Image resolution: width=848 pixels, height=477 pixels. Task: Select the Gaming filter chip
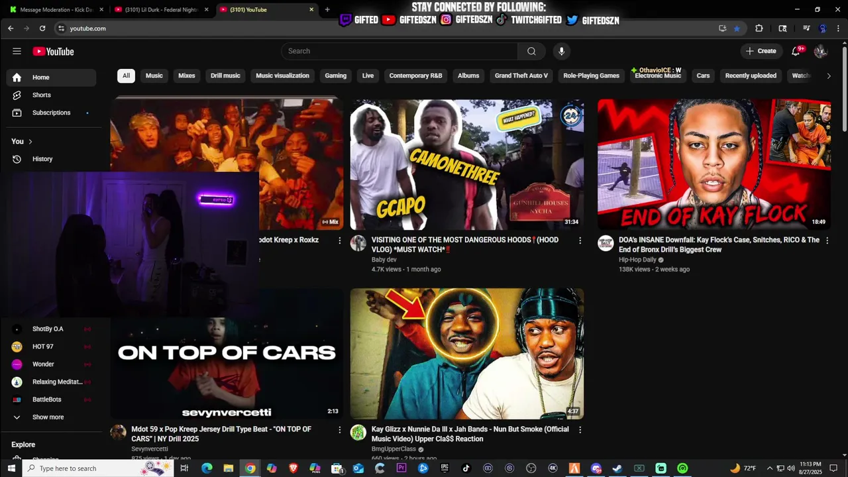pyautogui.click(x=335, y=76)
